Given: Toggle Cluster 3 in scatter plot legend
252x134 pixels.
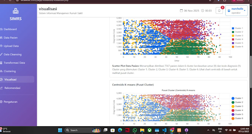Looking at the screenshot, I should coord(238,36).
